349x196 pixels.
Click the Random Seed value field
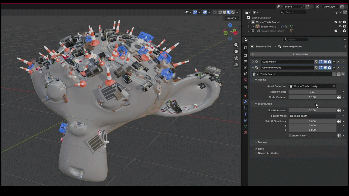click(x=312, y=92)
